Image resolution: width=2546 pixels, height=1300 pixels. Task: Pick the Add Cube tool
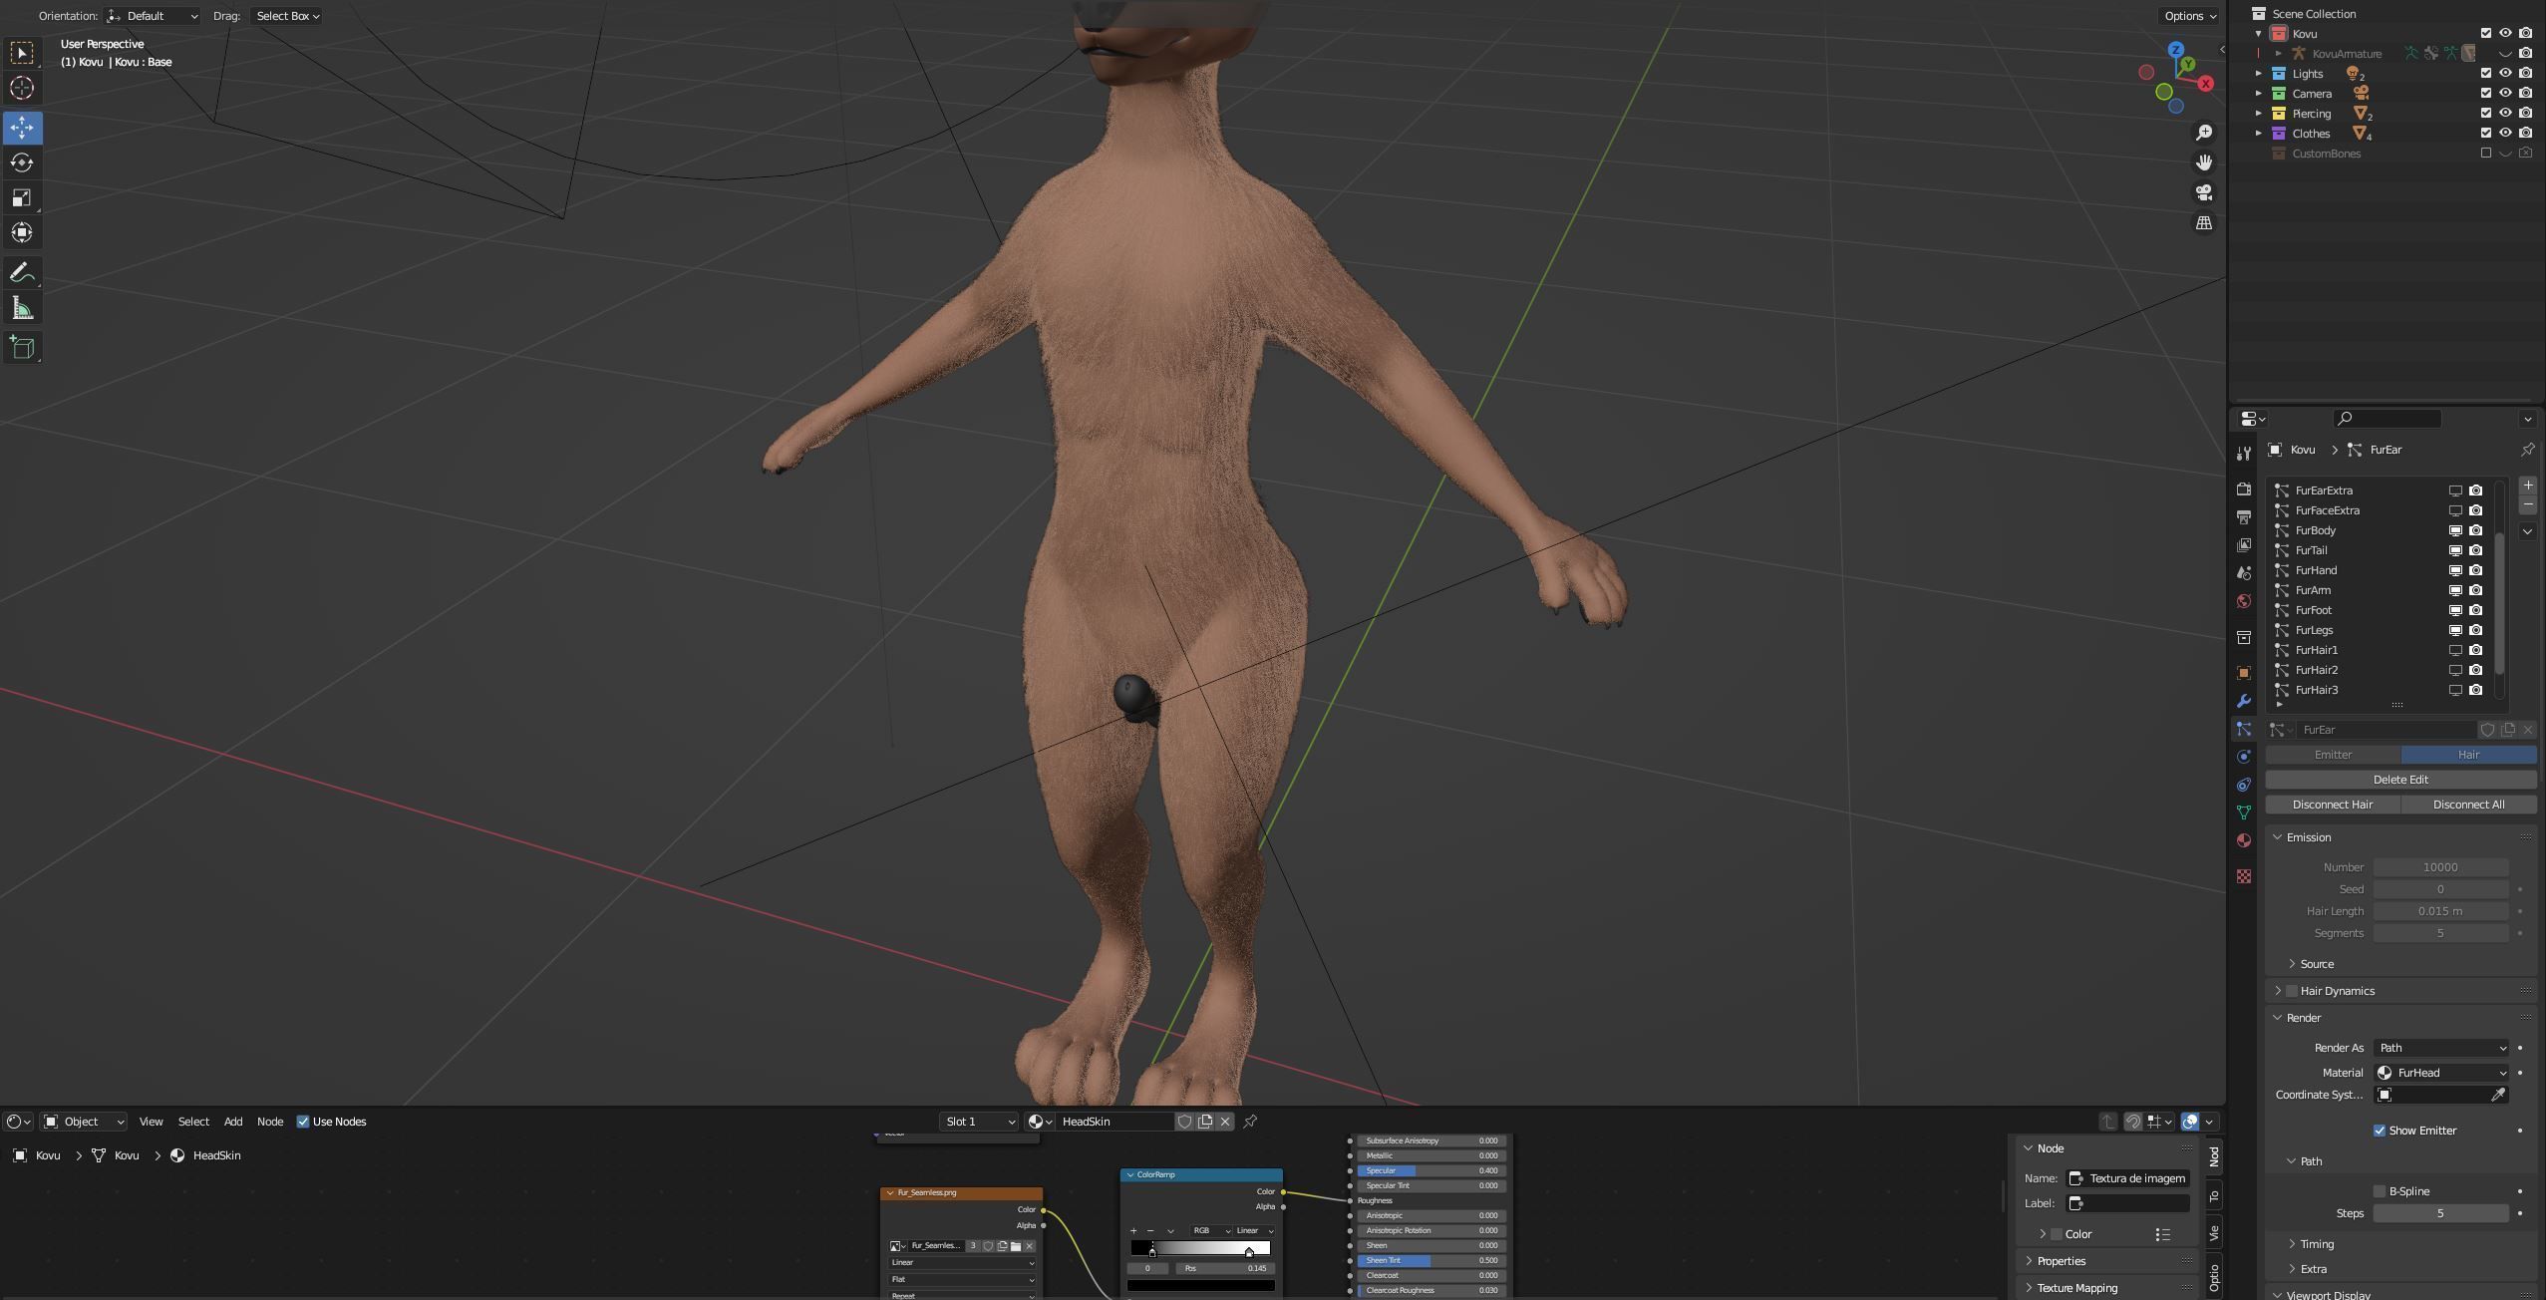pyautogui.click(x=22, y=348)
